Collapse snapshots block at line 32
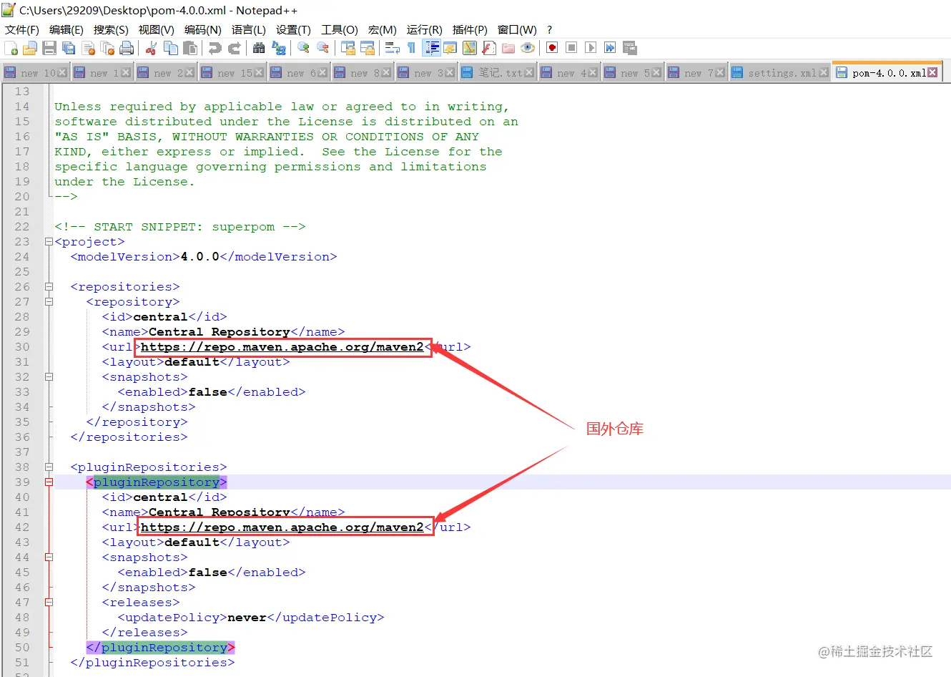Screen dimensions: 951x677 (49, 377)
